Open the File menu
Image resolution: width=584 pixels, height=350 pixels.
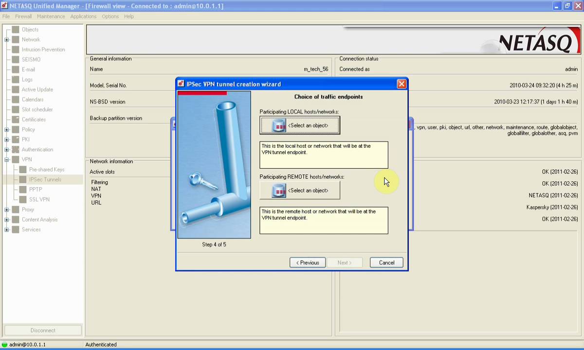6,17
